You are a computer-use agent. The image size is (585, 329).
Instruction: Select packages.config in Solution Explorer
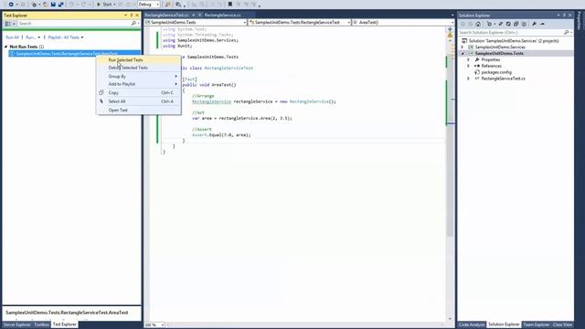coord(495,72)
